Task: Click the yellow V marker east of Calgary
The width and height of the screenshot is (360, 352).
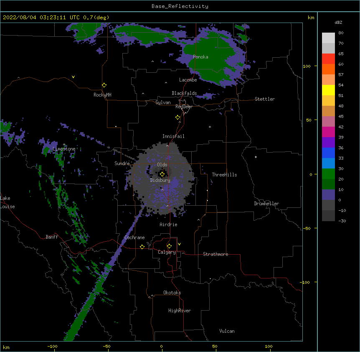Action: click(179, 244)
